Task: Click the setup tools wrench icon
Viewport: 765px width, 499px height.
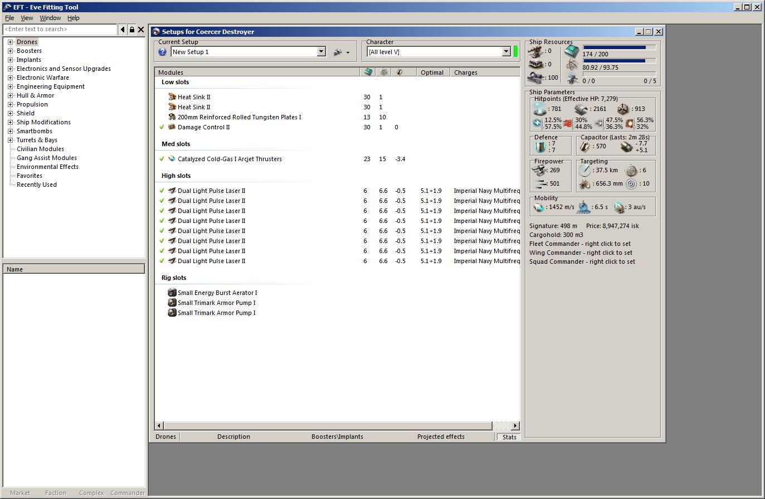Action: pyautogui.click(x=338, y=52)
